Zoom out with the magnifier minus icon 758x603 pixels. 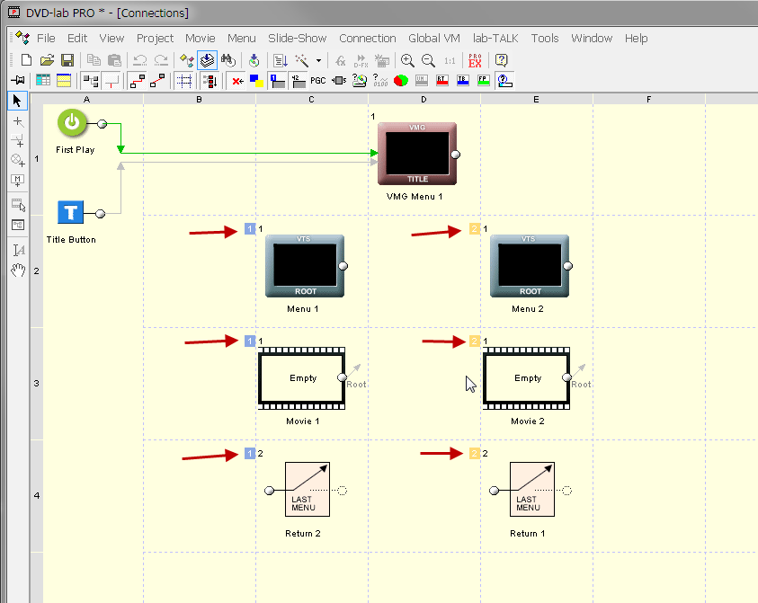point(428,60)
